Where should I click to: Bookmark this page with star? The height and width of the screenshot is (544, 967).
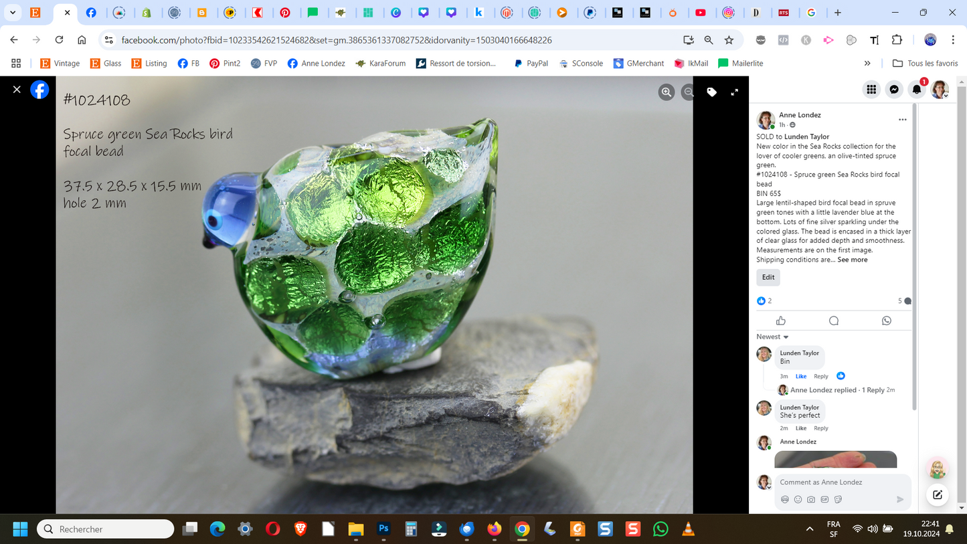point(729,40)
